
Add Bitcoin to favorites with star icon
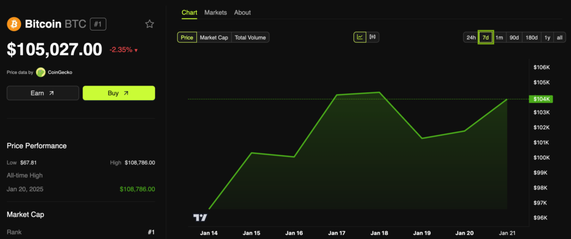click(149, 24)
